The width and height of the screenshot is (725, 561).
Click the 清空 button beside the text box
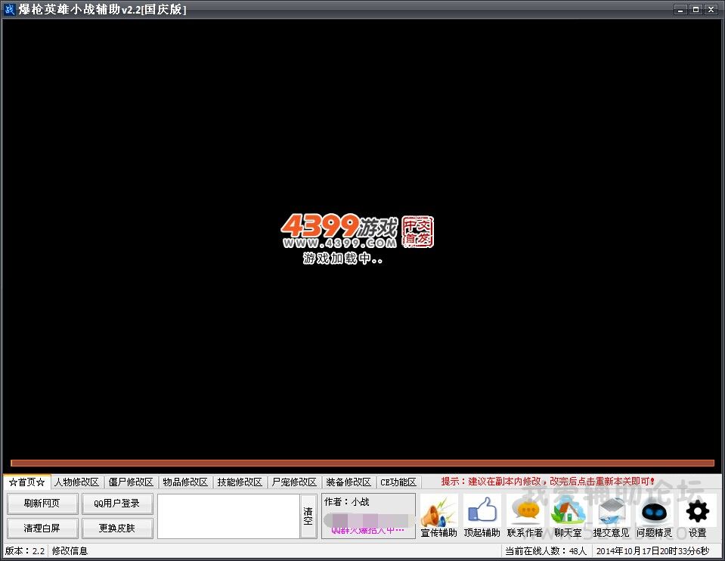(x=308, y=516)
